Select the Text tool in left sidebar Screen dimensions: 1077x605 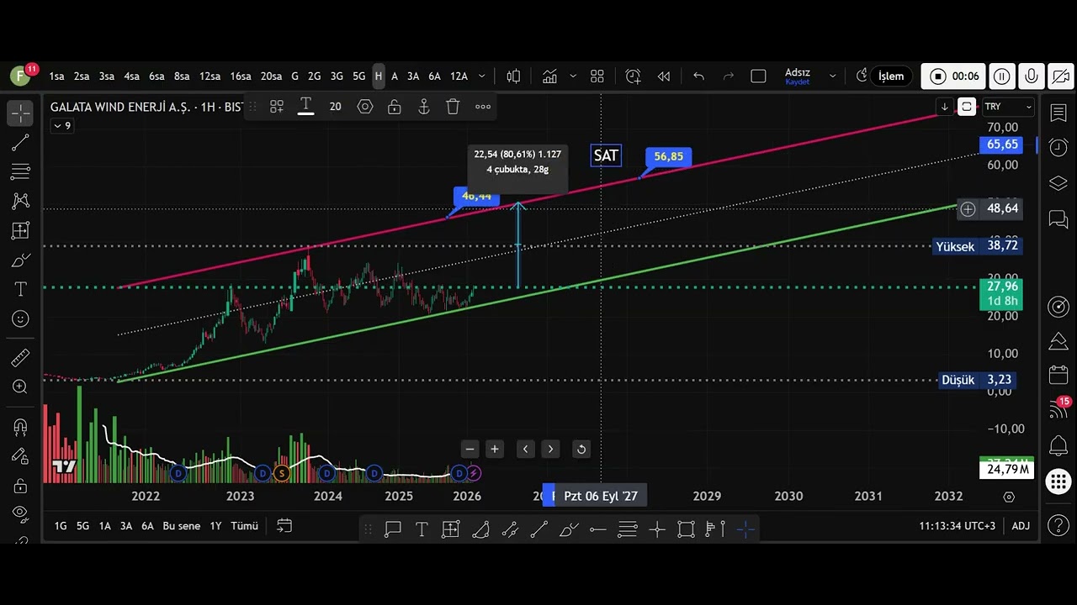point(20,289)
